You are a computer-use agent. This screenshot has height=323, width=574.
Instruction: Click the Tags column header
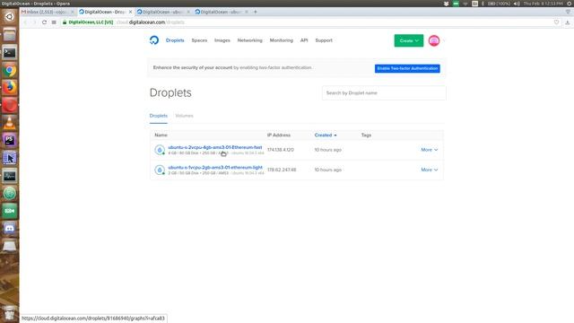pos(366,135)
